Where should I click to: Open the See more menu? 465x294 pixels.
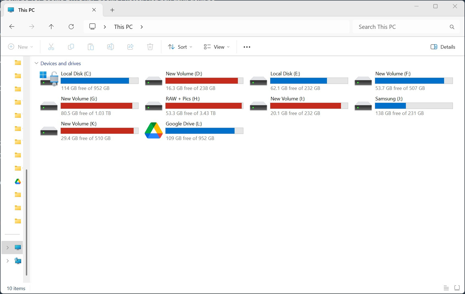(x=246, y=47)
